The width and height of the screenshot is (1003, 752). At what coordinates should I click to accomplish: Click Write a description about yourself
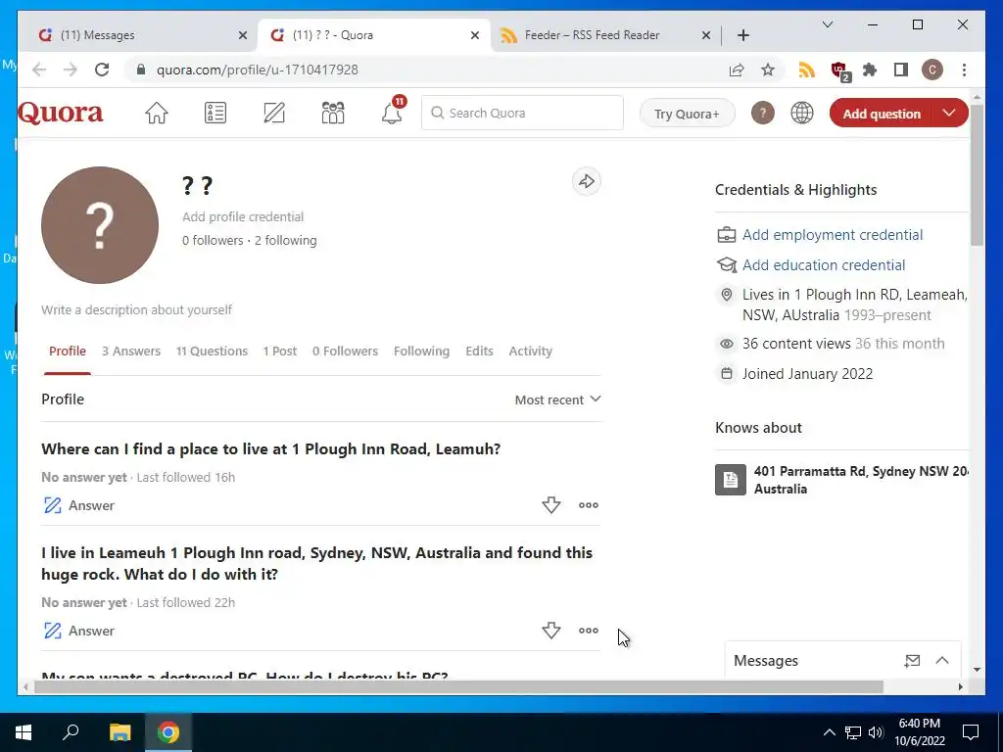click(x=137, y=310)
